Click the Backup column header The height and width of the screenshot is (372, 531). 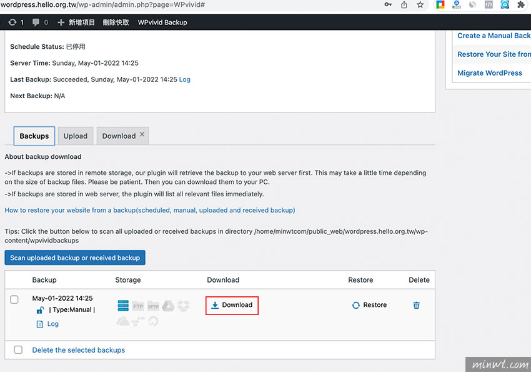pos(44,280)
